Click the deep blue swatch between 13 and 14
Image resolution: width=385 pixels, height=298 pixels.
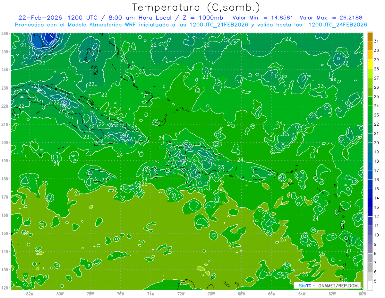point(370,203)
